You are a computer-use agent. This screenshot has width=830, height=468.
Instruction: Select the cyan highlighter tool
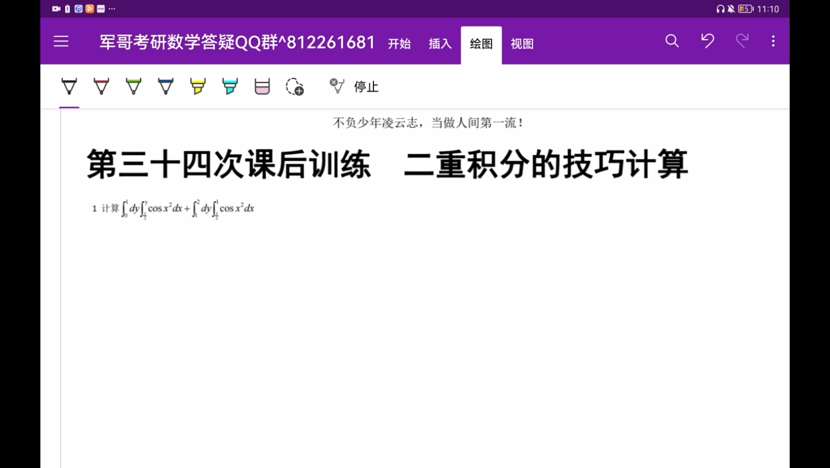(230, 86)
